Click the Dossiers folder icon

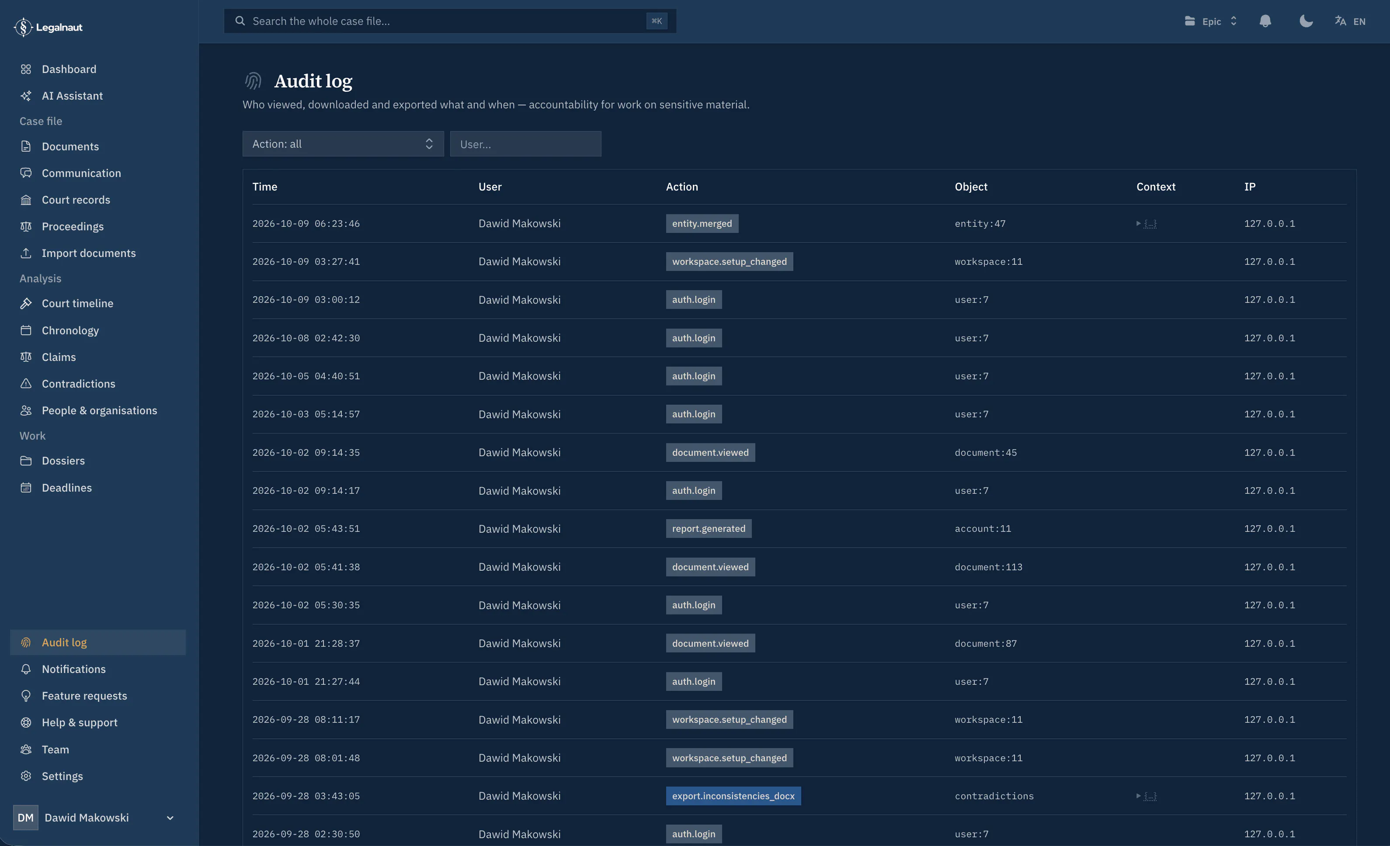[x=26, y=461]
